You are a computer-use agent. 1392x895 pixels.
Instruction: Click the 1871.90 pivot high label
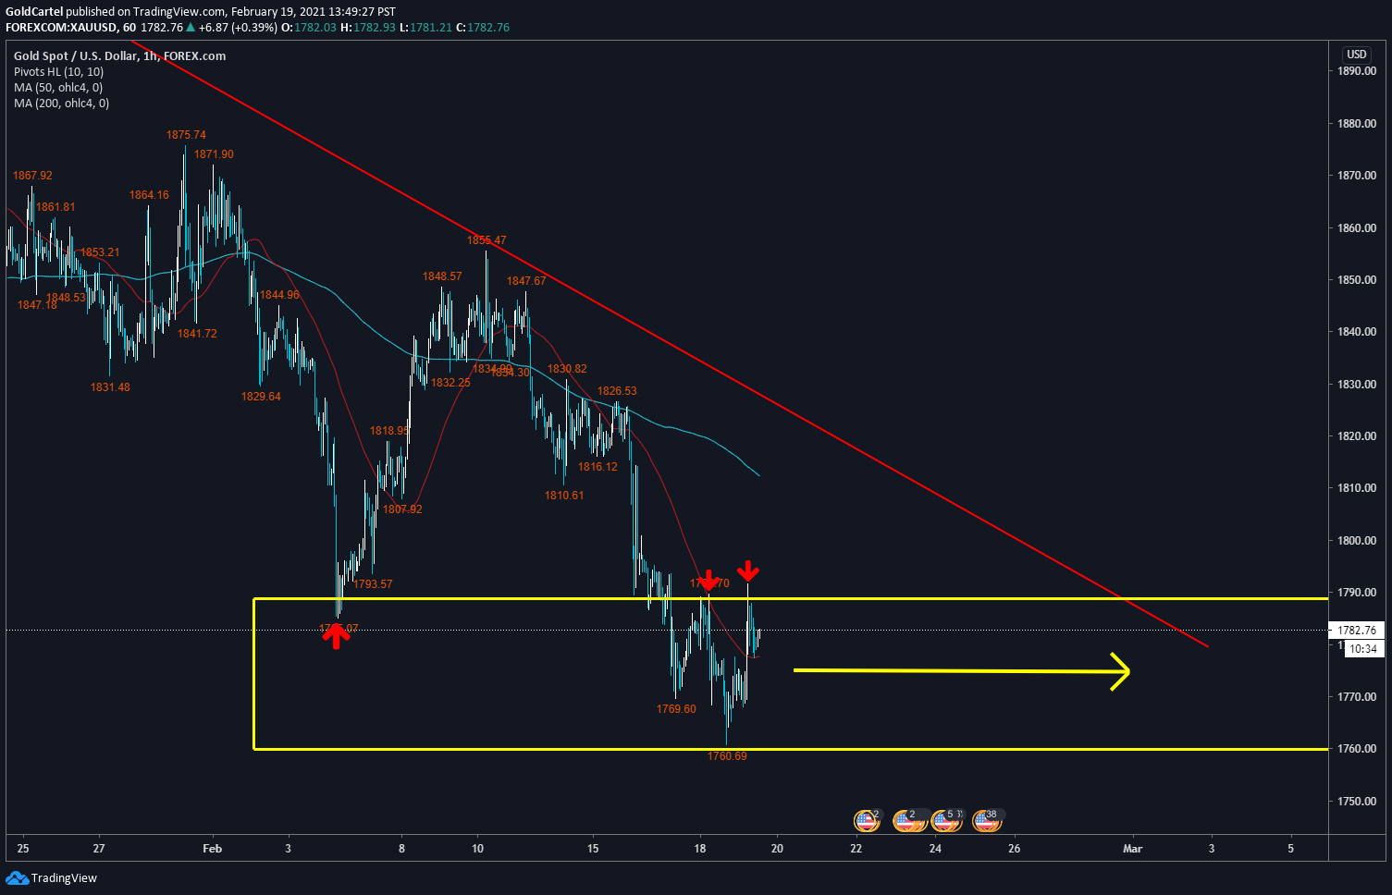(x=214, y=154)
